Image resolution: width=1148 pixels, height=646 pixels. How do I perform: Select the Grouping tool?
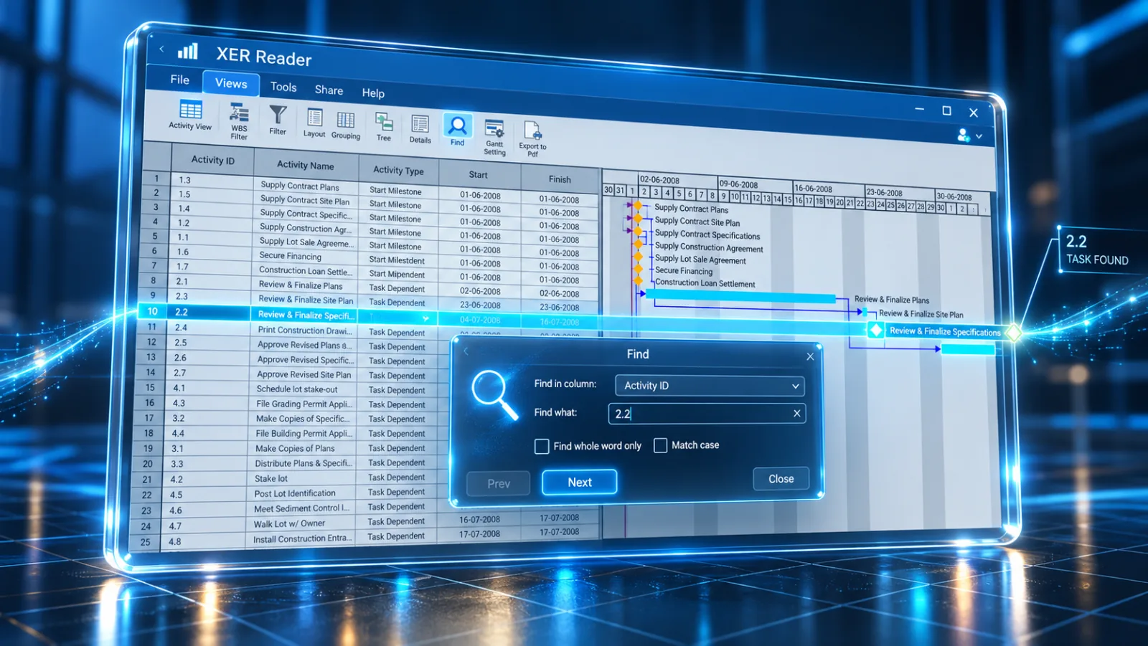tap(346, 125)
